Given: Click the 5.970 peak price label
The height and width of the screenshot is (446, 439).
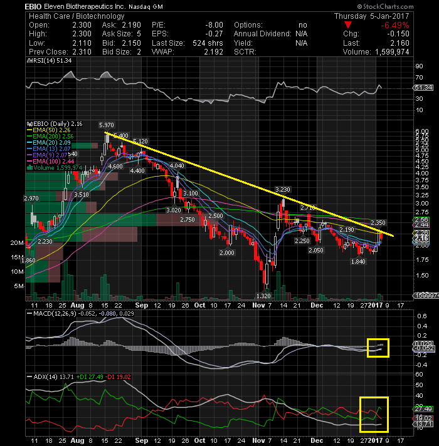Looking at the screenshot, I should pos(107,125).
